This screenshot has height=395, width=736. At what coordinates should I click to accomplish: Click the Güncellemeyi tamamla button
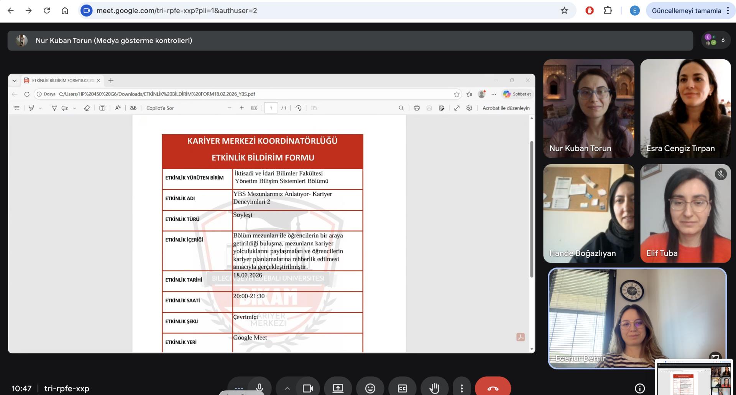point(686,11)
